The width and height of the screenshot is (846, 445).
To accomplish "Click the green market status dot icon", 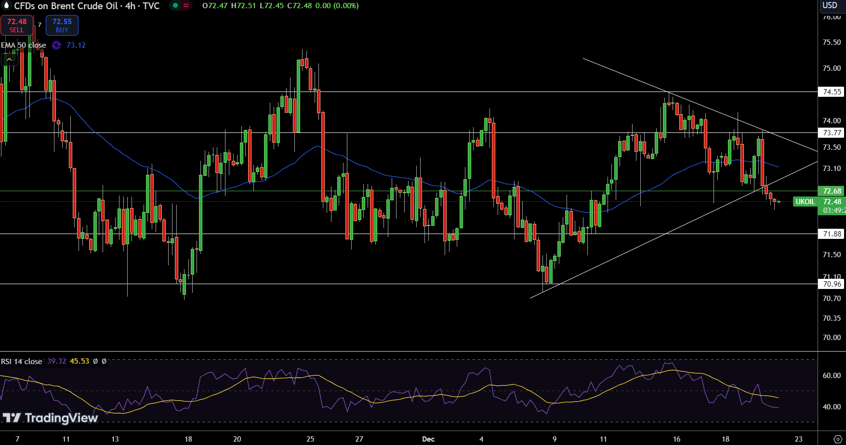I will coord(175,6).
